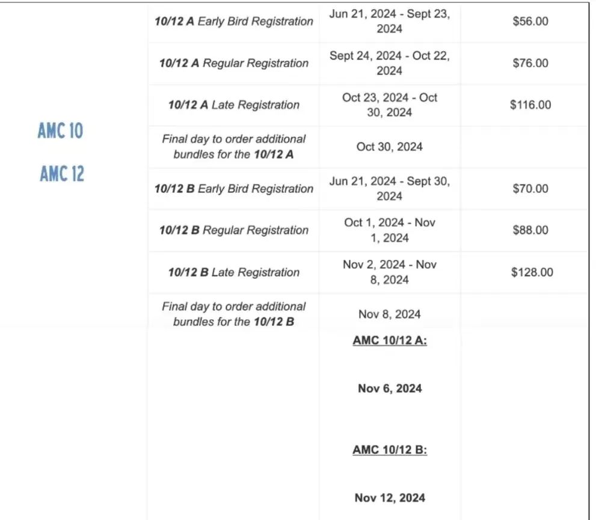Select 10/12 A Regular Registration label
596x520 pixels.
[x=234, y=63]
